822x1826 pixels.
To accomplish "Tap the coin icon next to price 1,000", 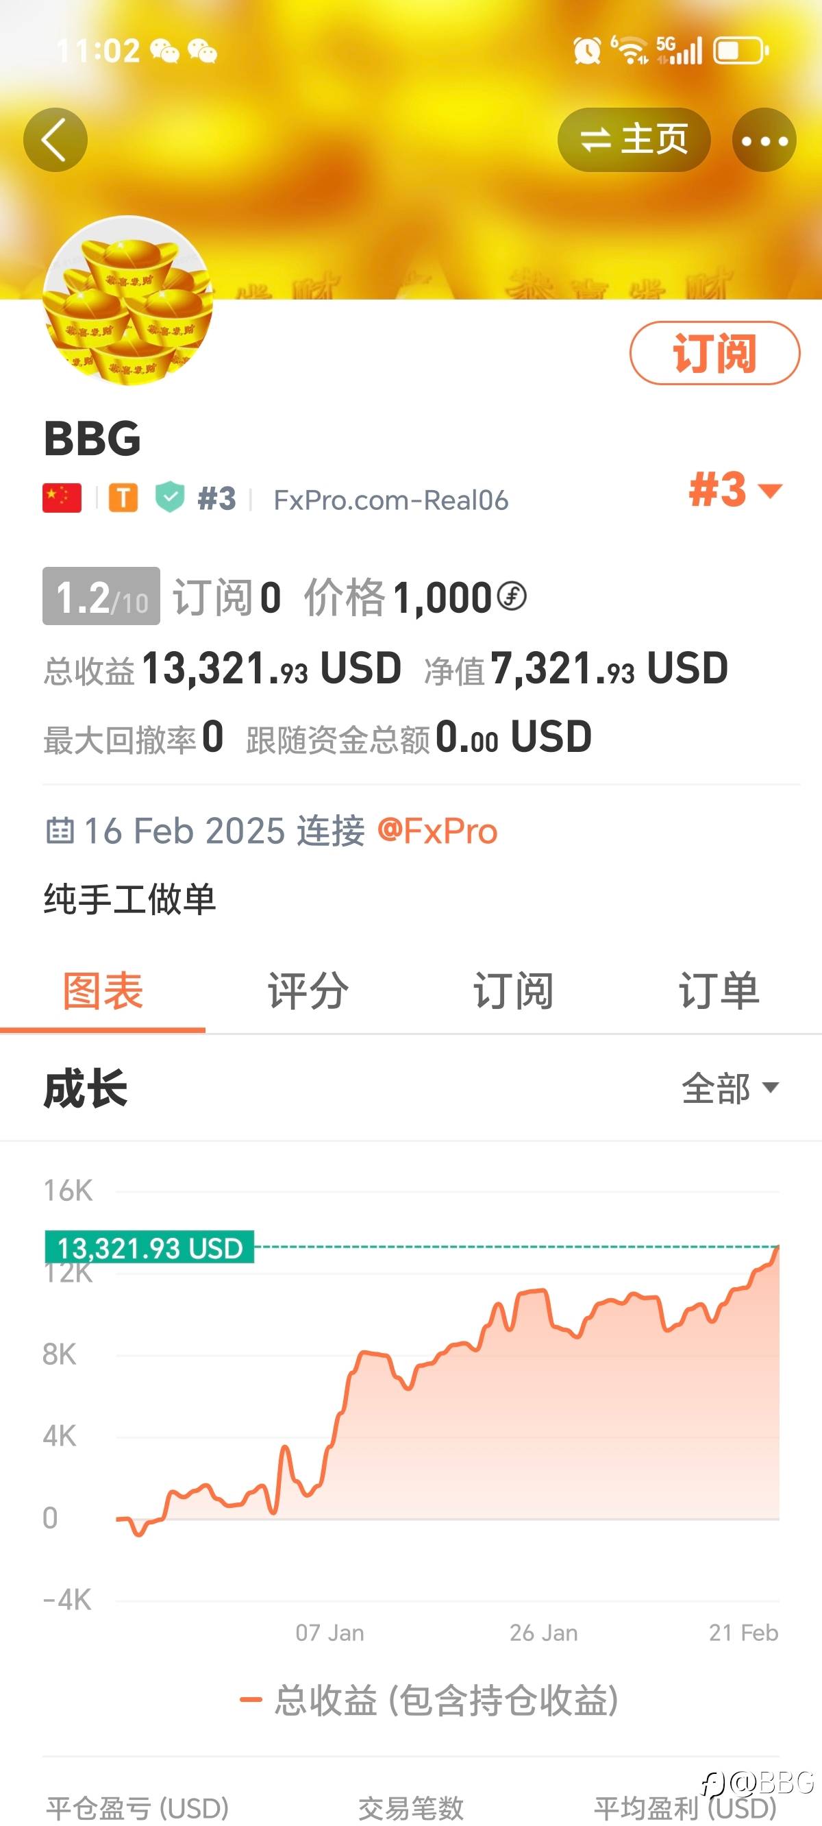I will click(512, 596).
